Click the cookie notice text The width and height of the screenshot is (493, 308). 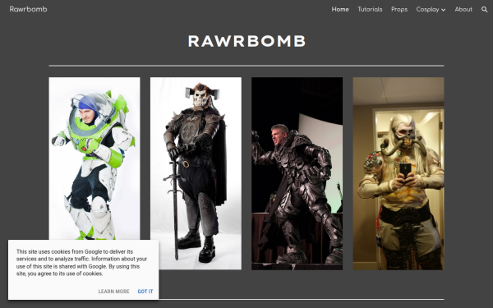(x=81, y=263)
